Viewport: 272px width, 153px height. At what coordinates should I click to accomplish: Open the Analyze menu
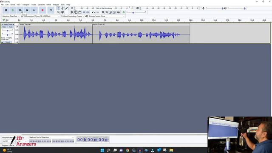pyautogui.click(x=56, y=5)
